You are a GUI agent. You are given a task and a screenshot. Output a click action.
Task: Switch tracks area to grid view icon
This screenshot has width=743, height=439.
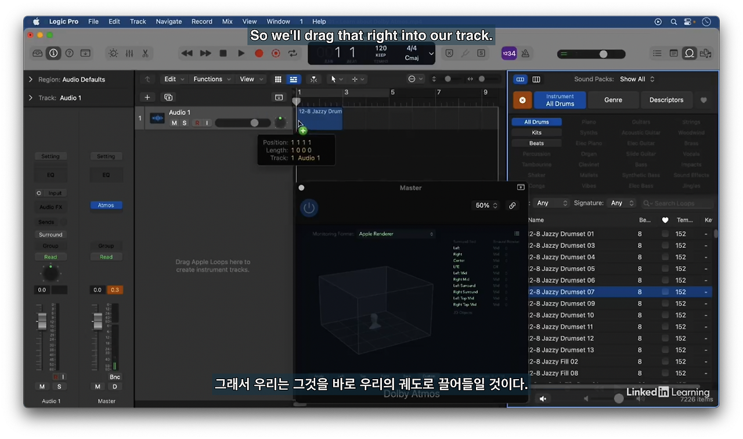click(278, 80)
